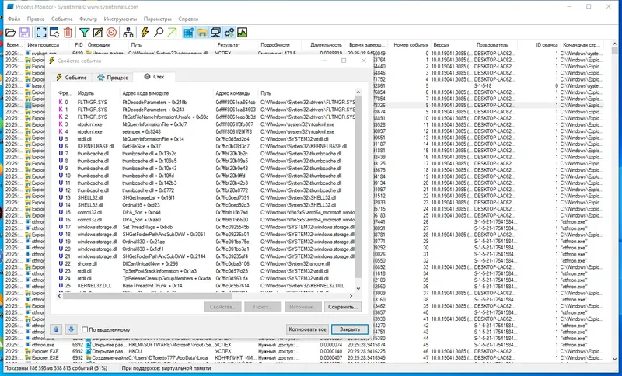Click the "Копировать все" button

click(x=307, y=329)
